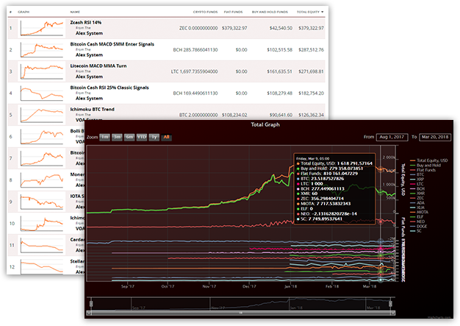Open Litecoin MACD MMA Turn sparkline thumbnail
Viewport: 460px width, 326px height.
click(x=42, y=71)
